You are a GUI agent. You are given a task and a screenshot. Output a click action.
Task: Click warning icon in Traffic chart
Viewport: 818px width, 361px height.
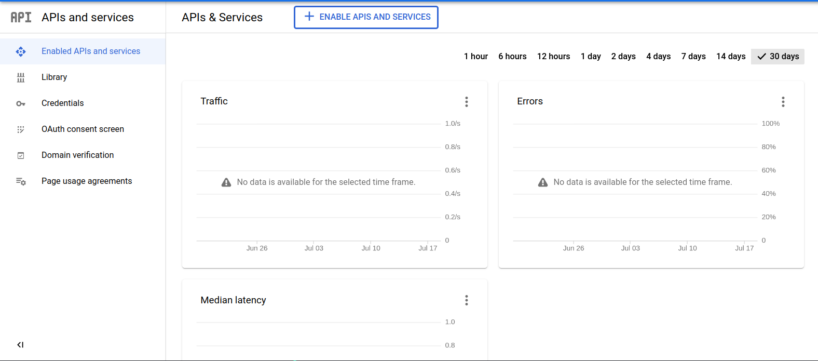(x=226, y=182)
